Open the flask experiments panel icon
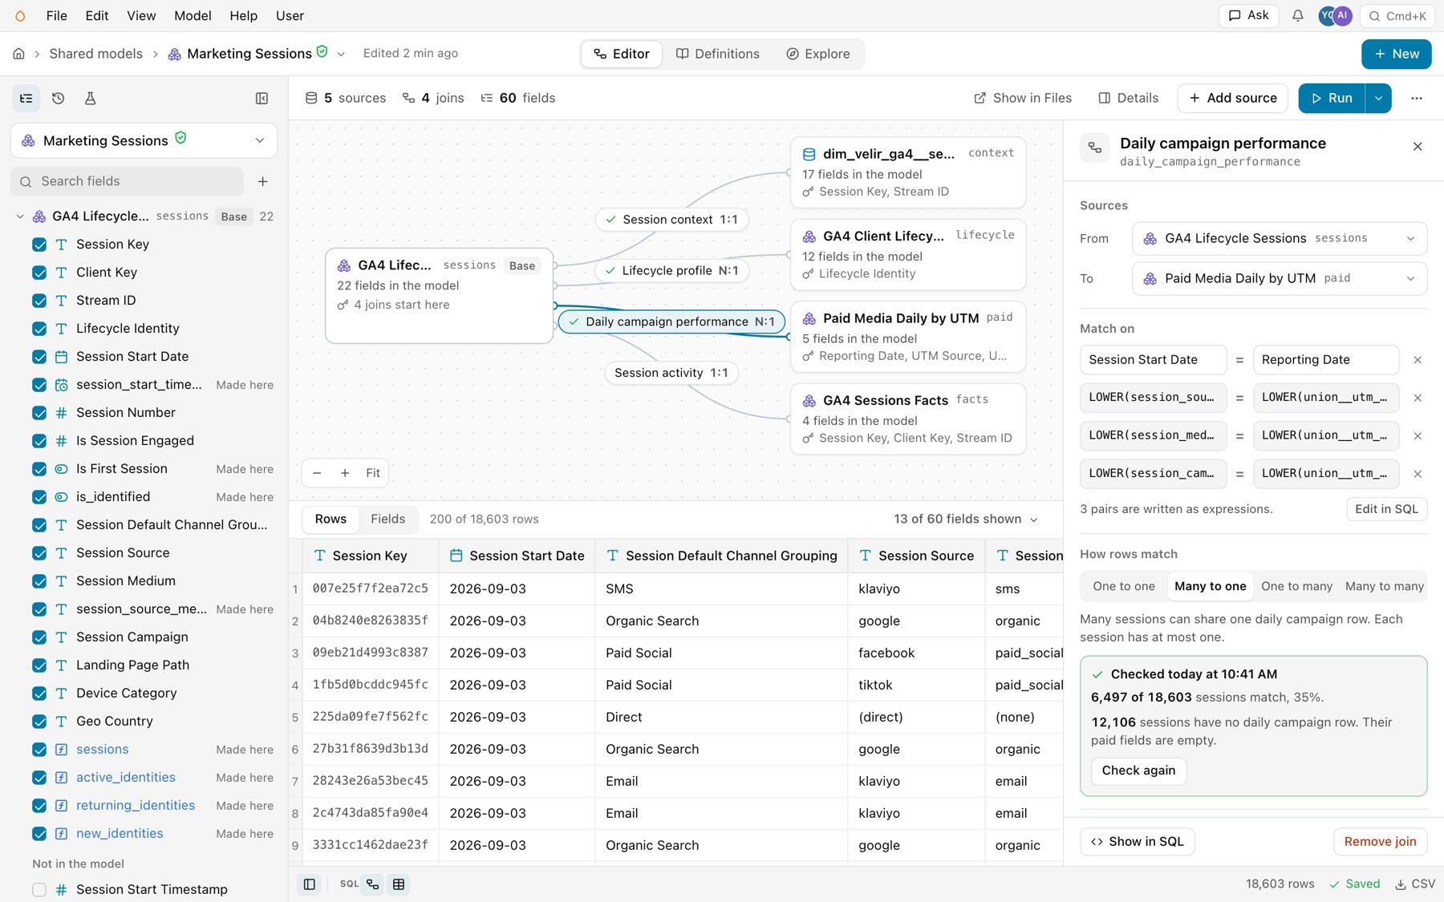Image resolution: width=1444 pixels, height=902 pixels. point(90,98)
